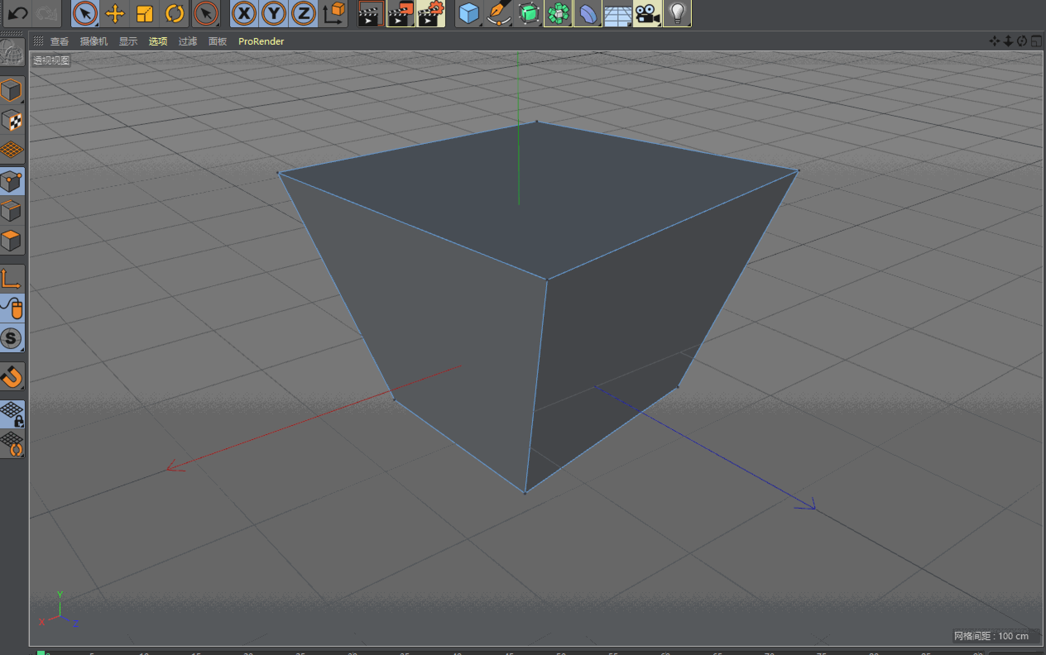This screenshot has height=655, width=1046.
Task: Add a light with the bulb icon
Action: pyautogui.click(x=677, y=13)
